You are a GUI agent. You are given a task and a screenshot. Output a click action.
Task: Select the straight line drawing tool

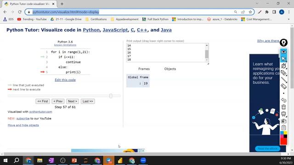click(x=283, y=80)
